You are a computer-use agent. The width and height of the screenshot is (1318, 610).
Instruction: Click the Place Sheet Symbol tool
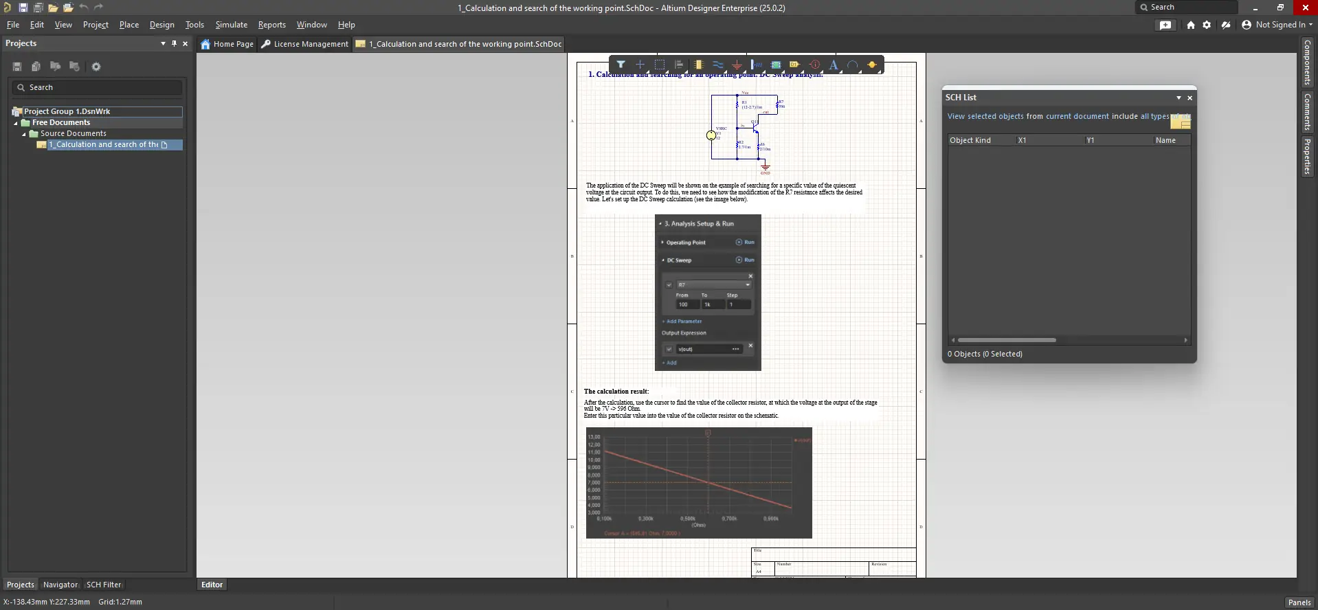click(775, 65)
